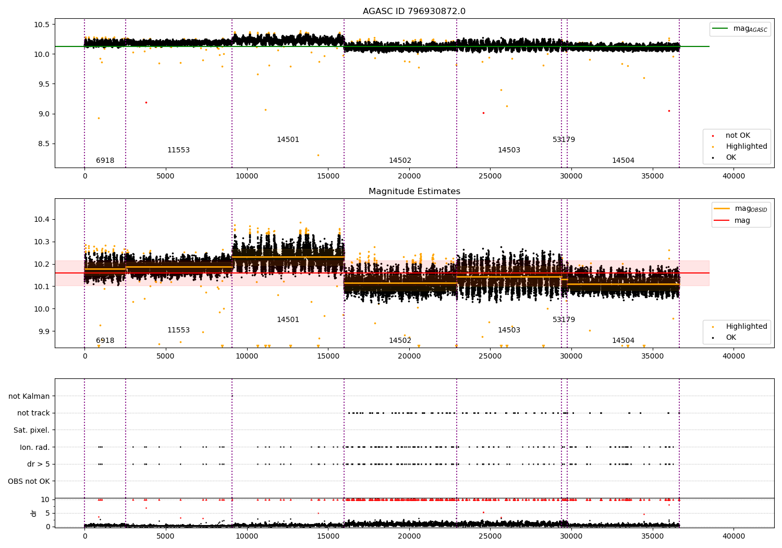The height and width of the screenshot is (548, 782).
Task: Click x-axis tick 25000 in Magnitude Estimates plot
Action: 490,356
